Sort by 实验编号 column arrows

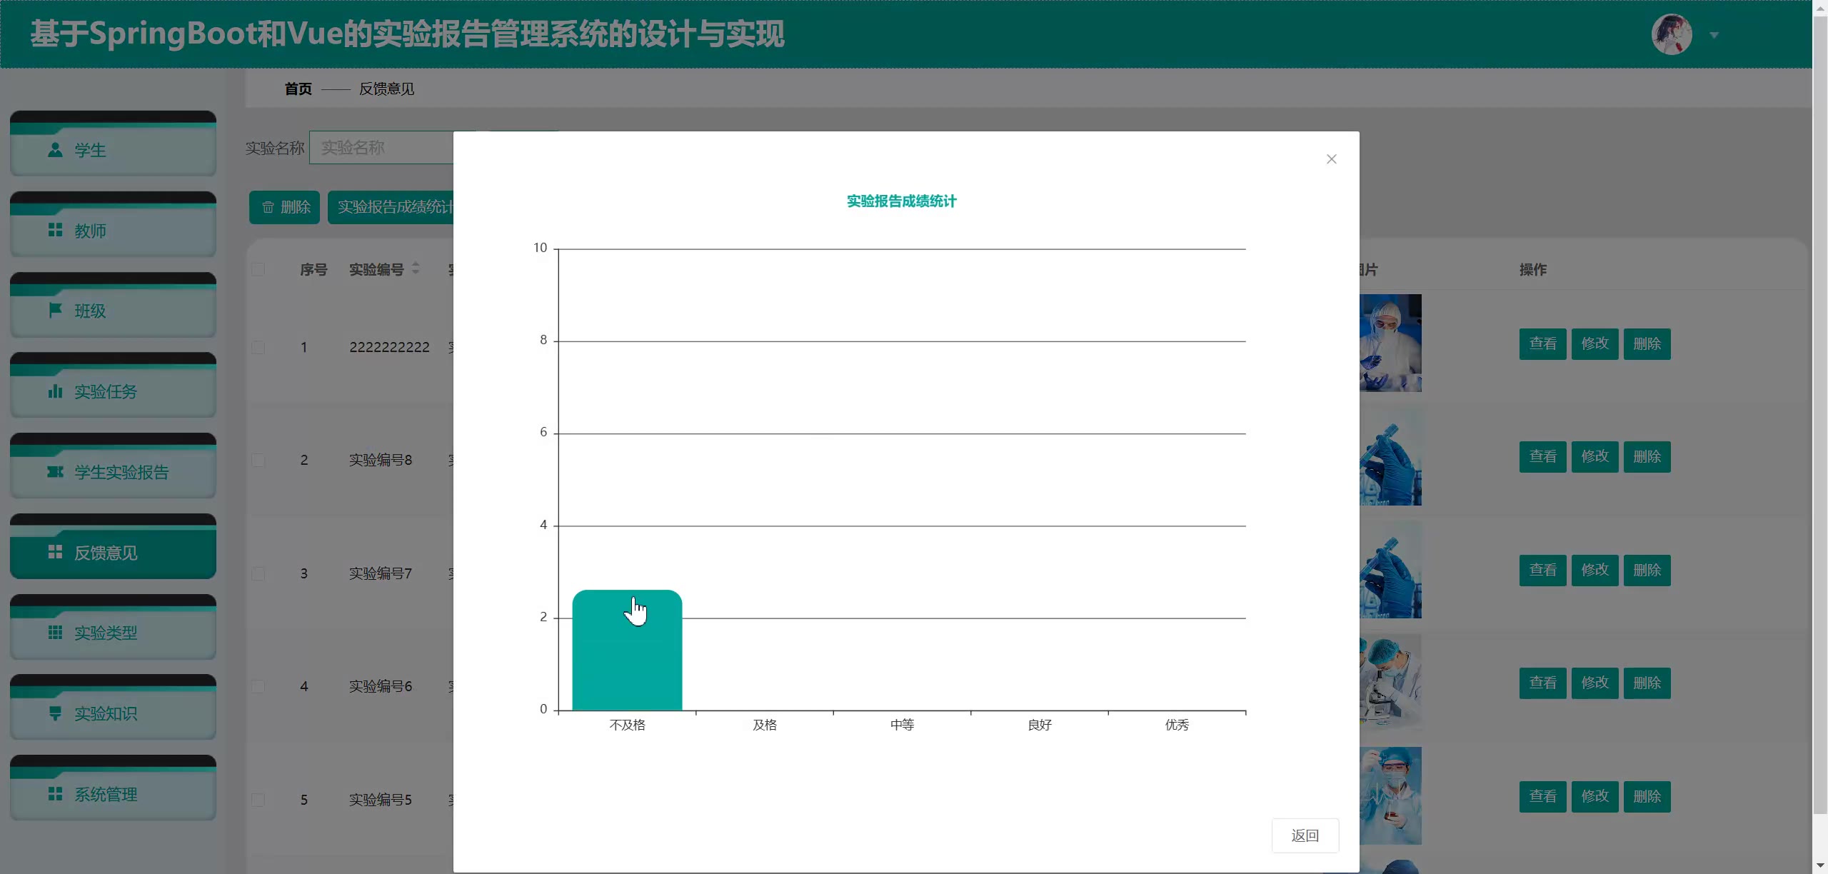(416, 269)
